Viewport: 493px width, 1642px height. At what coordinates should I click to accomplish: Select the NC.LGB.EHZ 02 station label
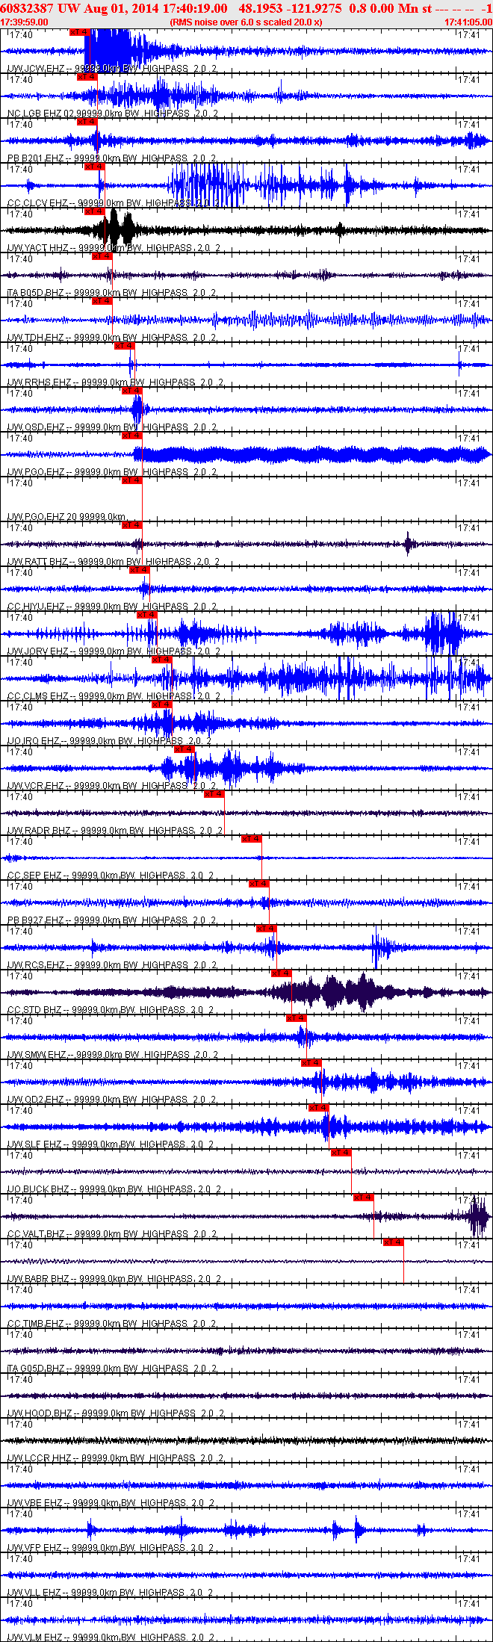click(113, 114)
